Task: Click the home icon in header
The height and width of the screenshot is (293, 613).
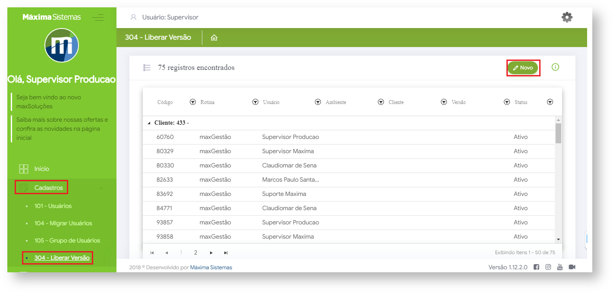Action: (x=214, y=38)
